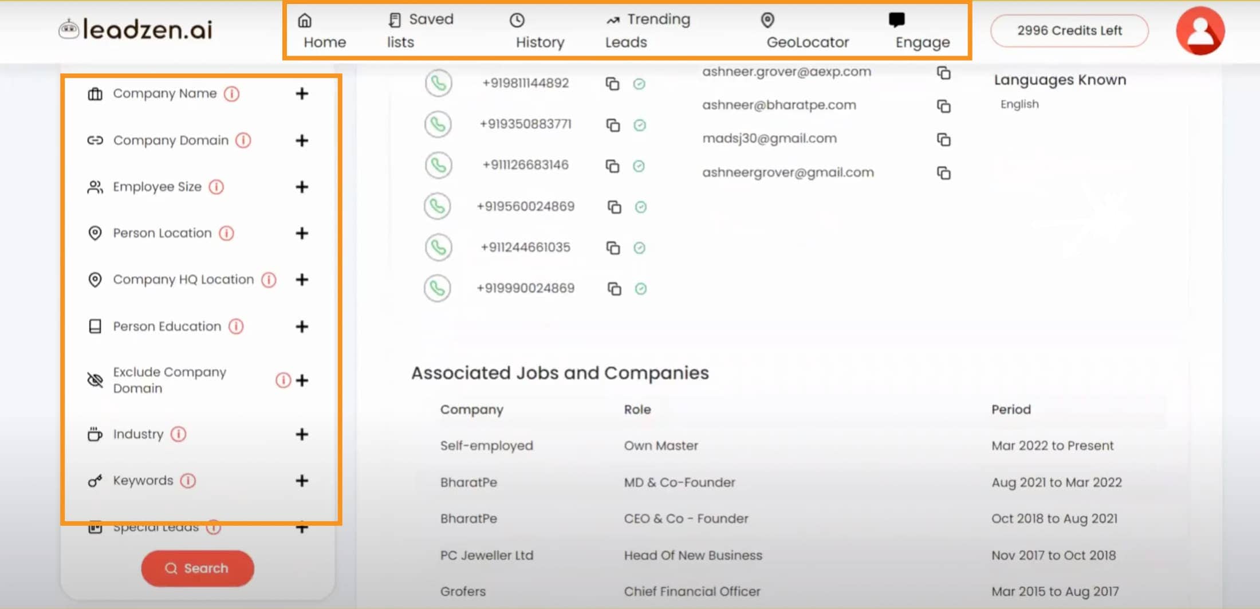Click the 'Grofers' company cell
This screenshot has height=609, width=1260.
pos(463,591)
